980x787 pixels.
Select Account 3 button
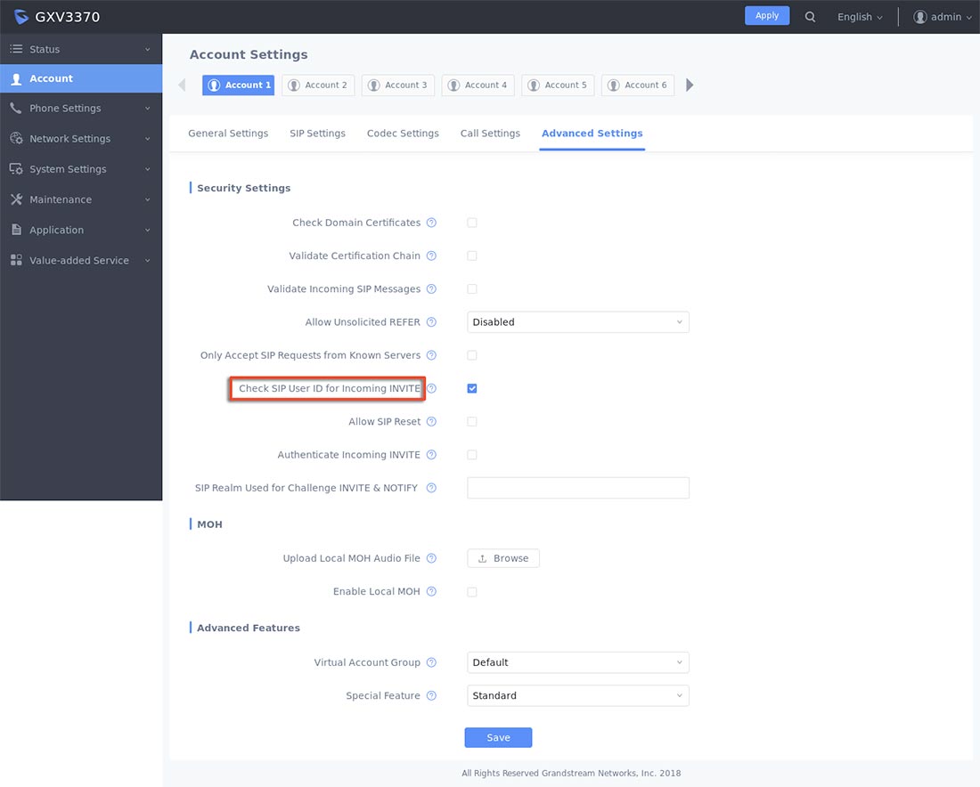[398, 85]
